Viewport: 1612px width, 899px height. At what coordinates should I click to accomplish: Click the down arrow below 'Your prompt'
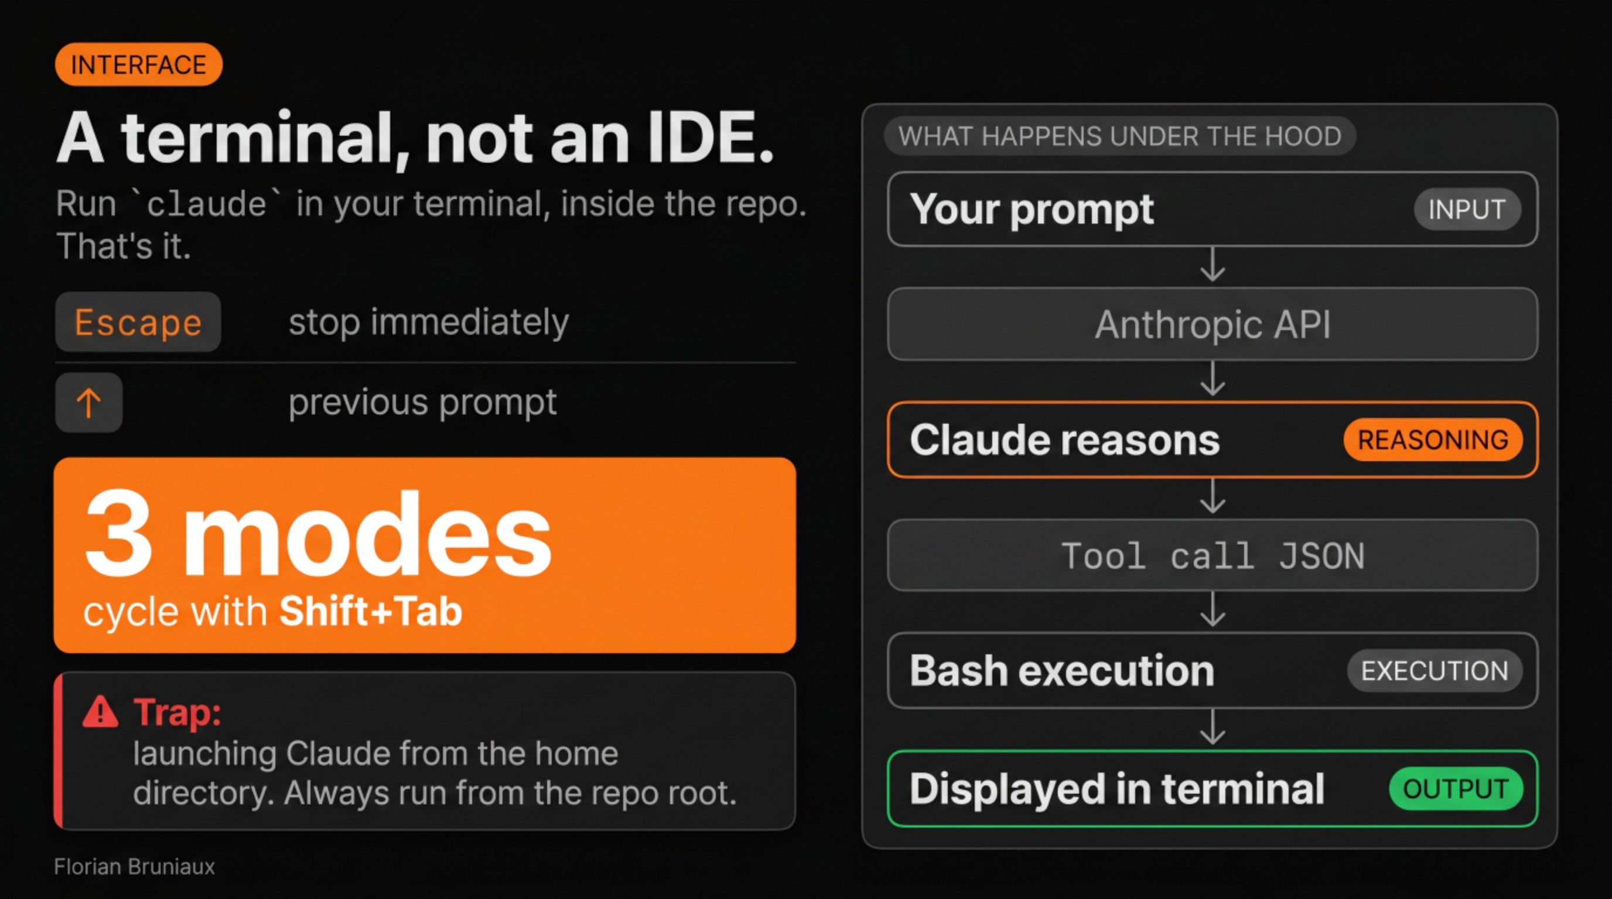[x=1213, y=265]
